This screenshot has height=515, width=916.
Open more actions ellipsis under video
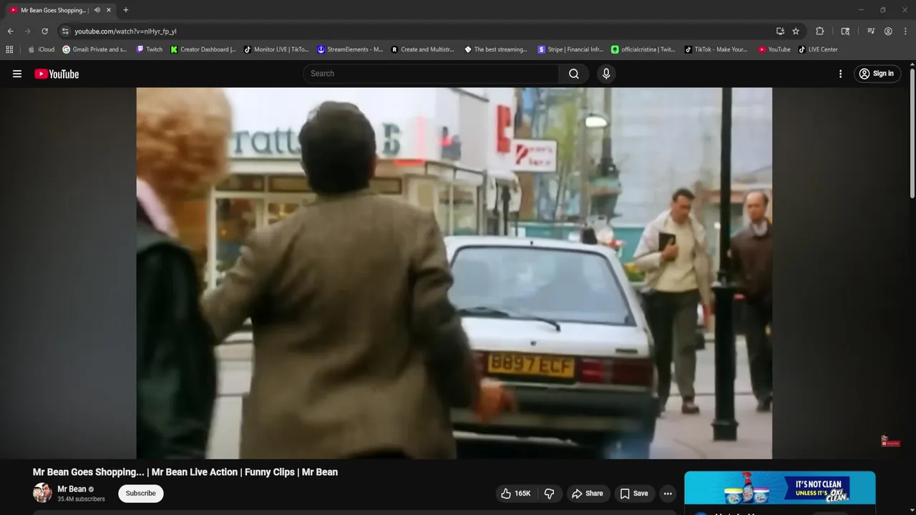[x=668, y=494]
